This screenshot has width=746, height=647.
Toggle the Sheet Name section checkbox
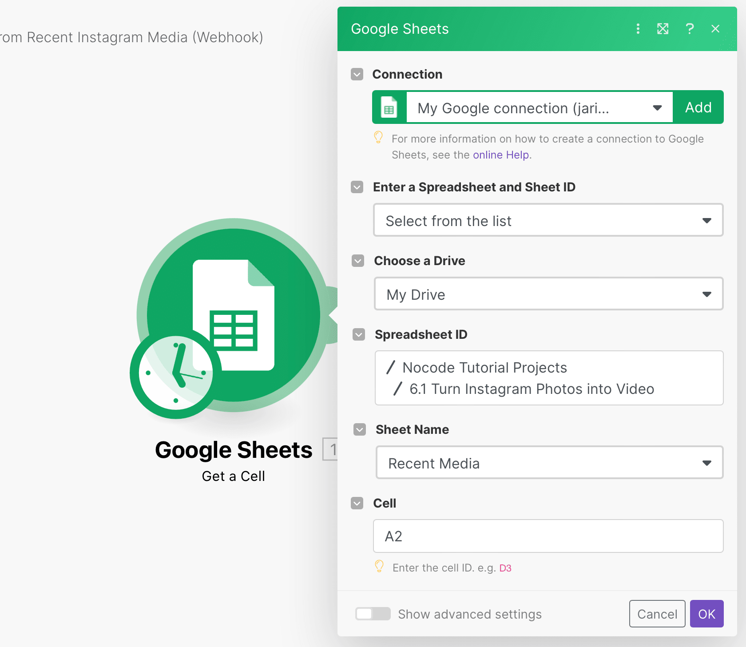pos(359,429)
